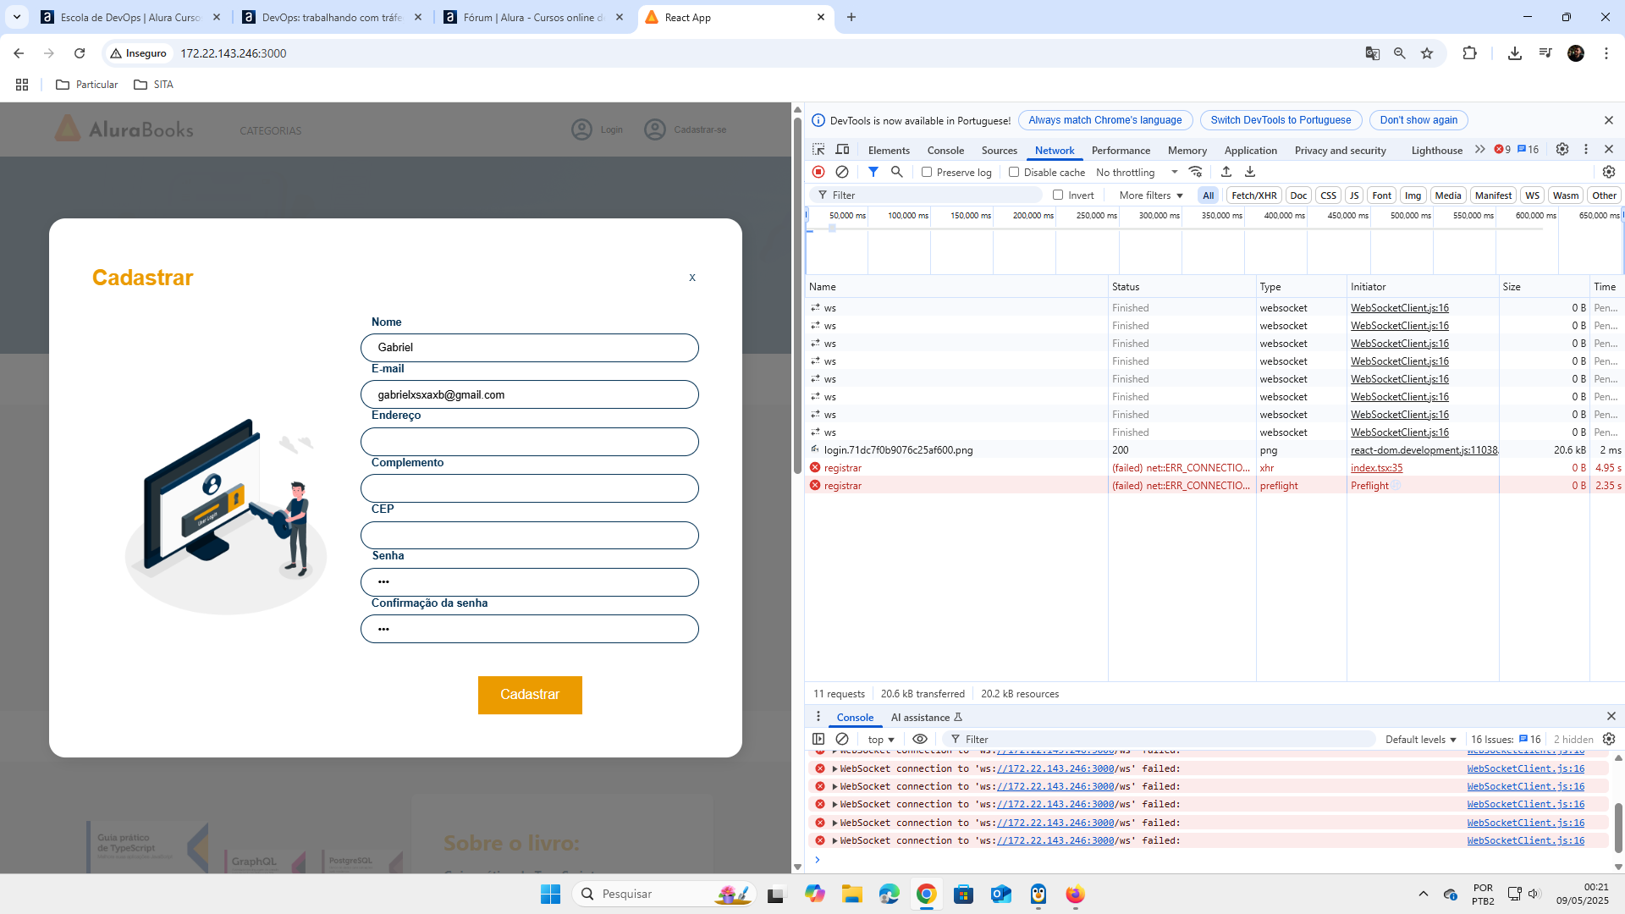Viewport: 1625px width, 914px height.
Task: Switch to the Application tab
Action: (1250, 150)
